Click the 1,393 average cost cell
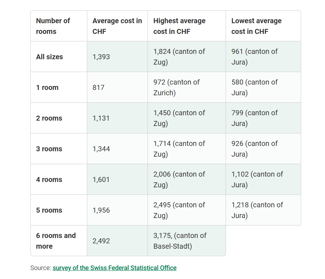Image resolution: width=325 pixels, height=279 pixels. [x=101, y=57]
